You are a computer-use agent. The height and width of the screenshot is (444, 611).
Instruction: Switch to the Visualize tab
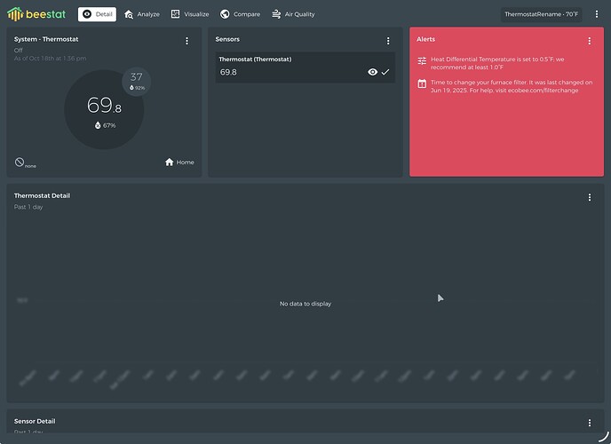(190, 14)
